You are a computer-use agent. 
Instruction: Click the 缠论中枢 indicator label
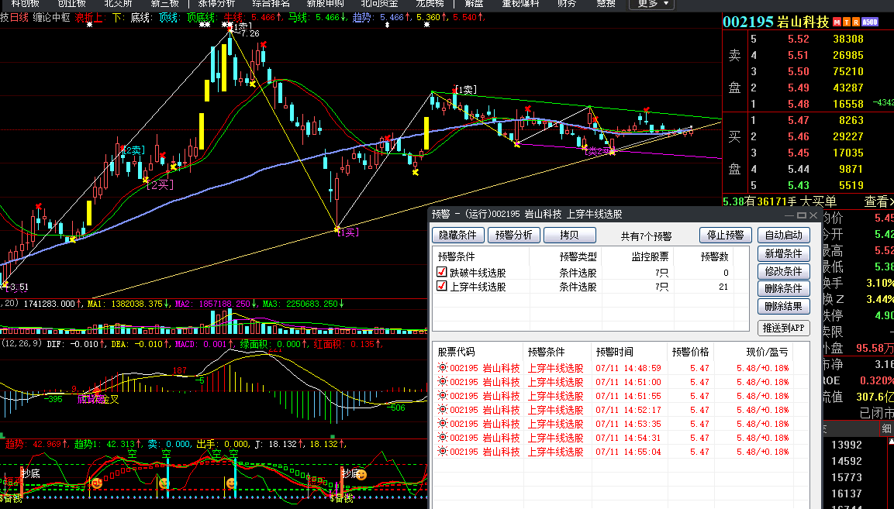coord(51,18)
